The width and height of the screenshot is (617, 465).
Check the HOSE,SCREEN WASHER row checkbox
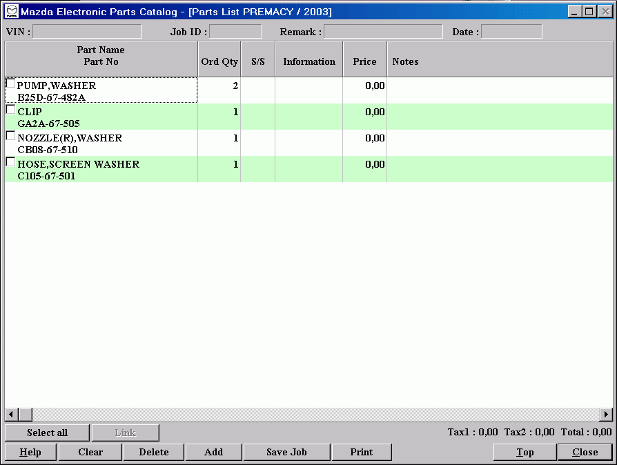[x=10, y=161]
